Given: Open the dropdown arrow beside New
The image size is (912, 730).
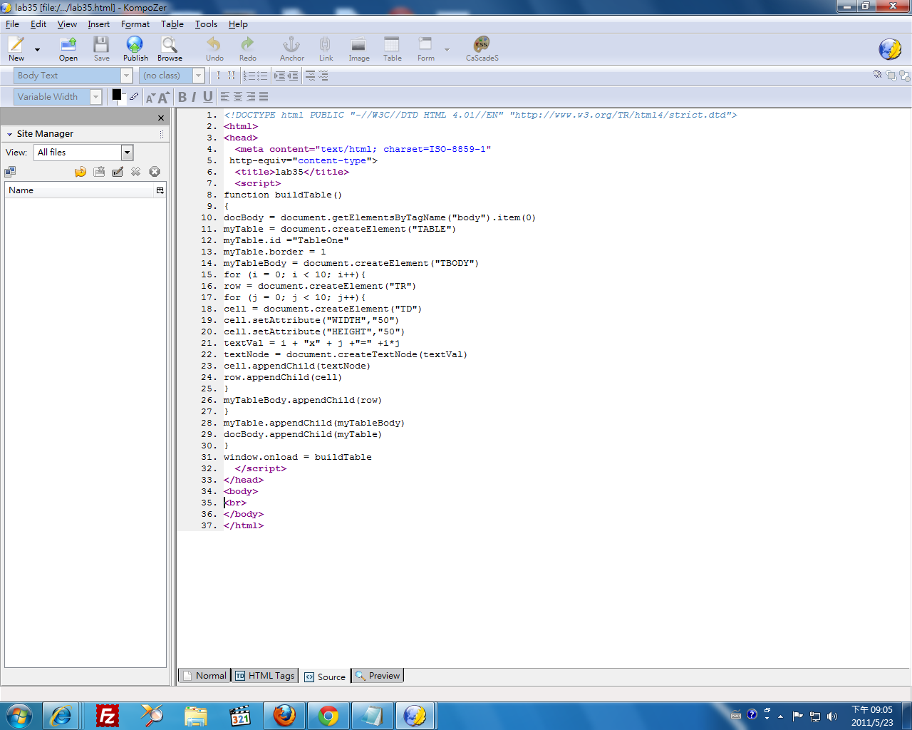Looking at the screenshot, I should point(37,50).
